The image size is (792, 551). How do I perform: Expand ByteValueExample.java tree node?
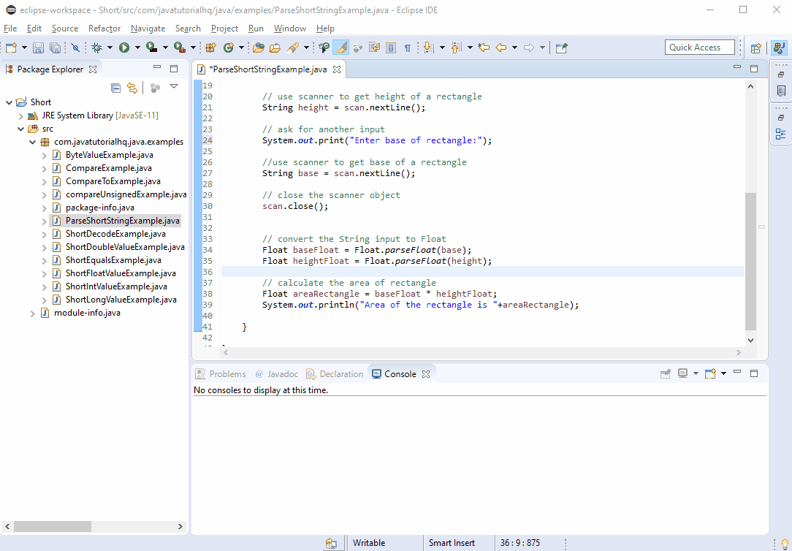[x=45, y=155]
